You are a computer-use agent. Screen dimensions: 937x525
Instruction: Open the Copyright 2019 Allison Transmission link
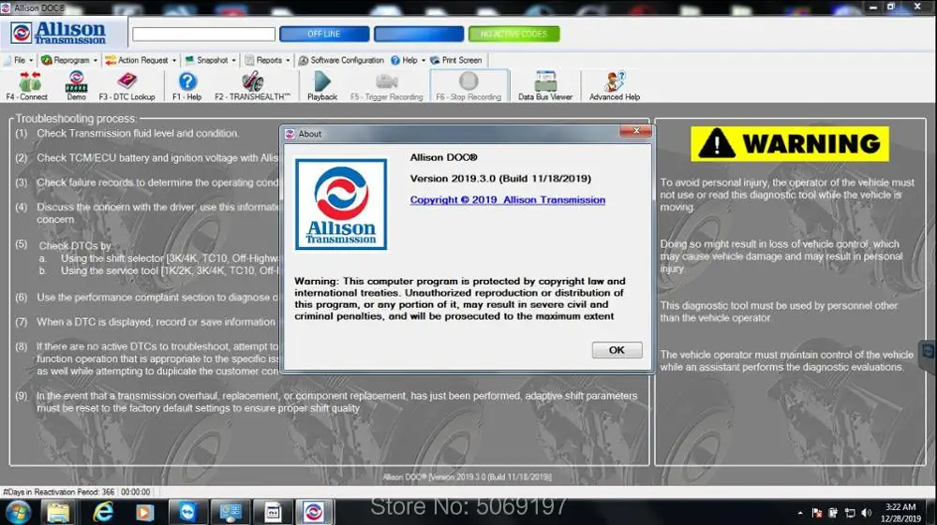(507, 200)
